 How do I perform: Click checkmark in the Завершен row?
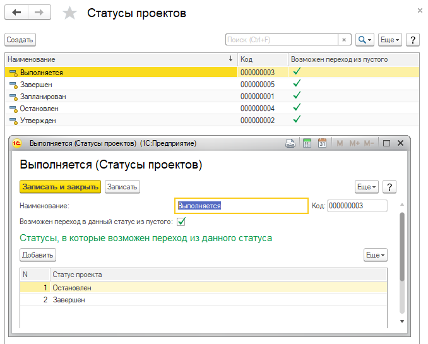coord(297,83)
